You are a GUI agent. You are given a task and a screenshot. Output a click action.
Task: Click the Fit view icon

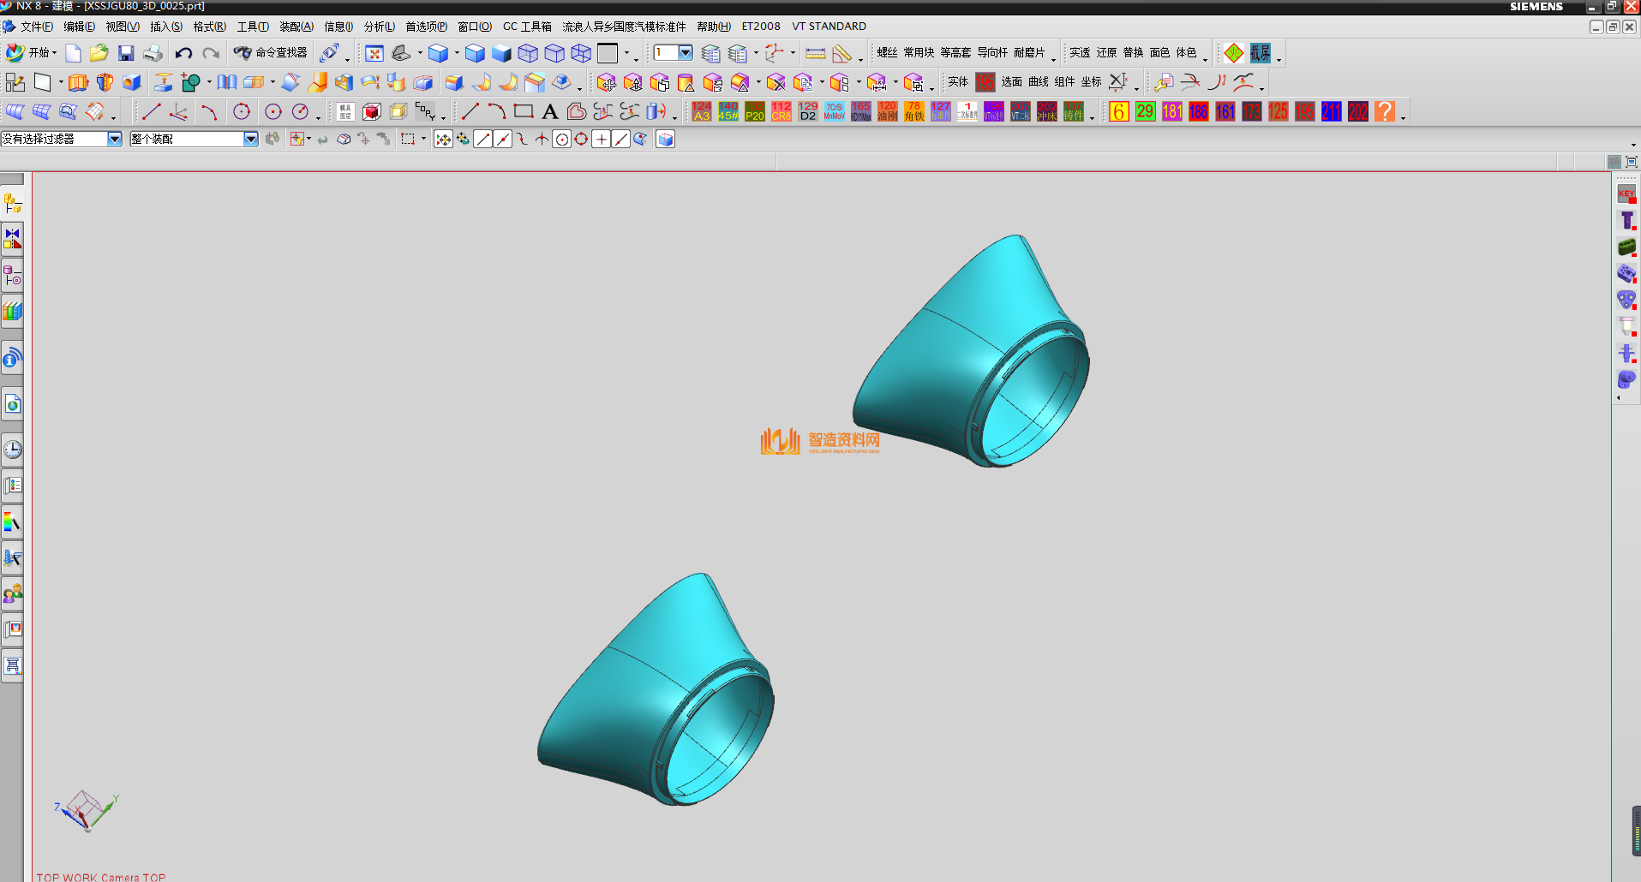[x=374, y=54]
